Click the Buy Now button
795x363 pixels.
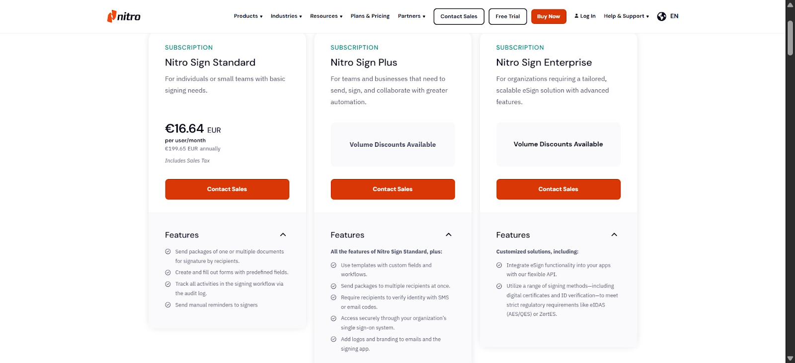point(548,16)
